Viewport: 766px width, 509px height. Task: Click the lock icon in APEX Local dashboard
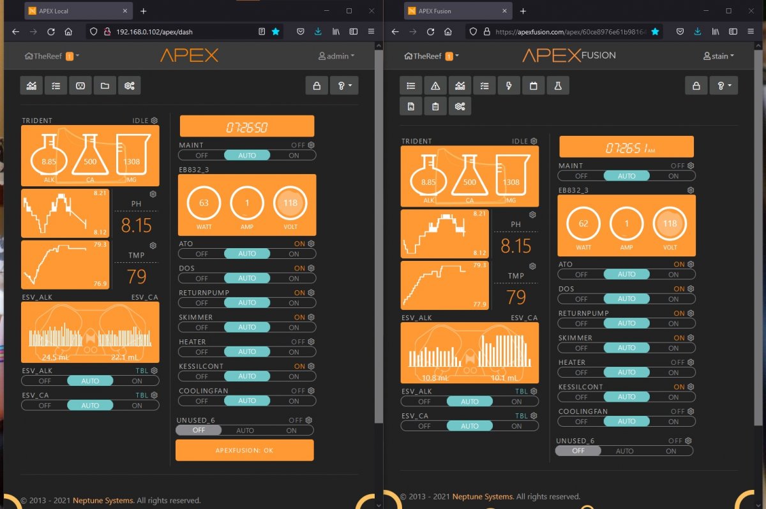(x=317, y=85)
